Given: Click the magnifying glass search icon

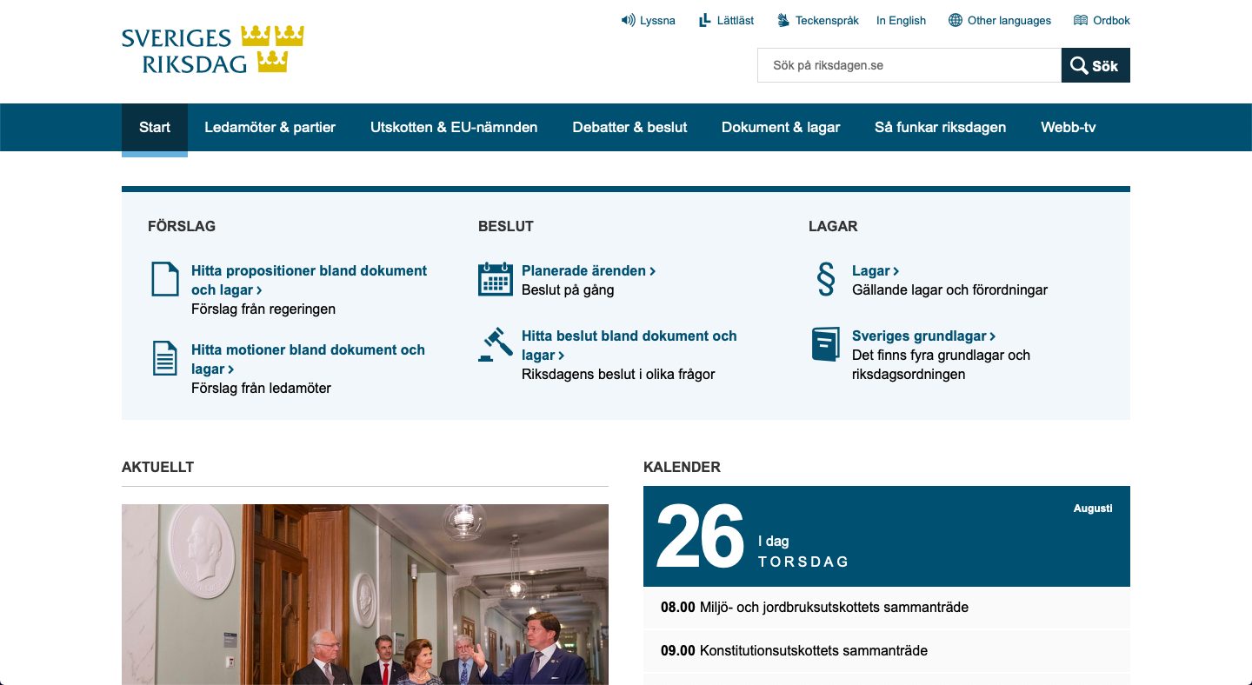Looking at the screenshot, I should click(x=1079, y=65).
